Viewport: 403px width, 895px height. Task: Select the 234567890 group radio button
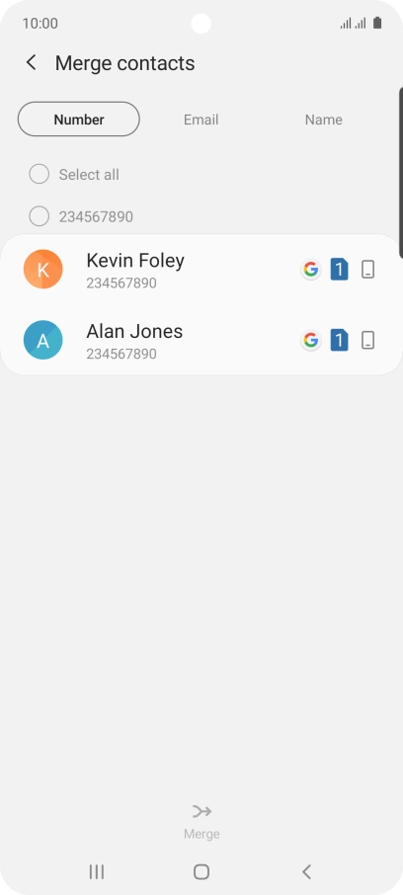click(x=39, y=216)
